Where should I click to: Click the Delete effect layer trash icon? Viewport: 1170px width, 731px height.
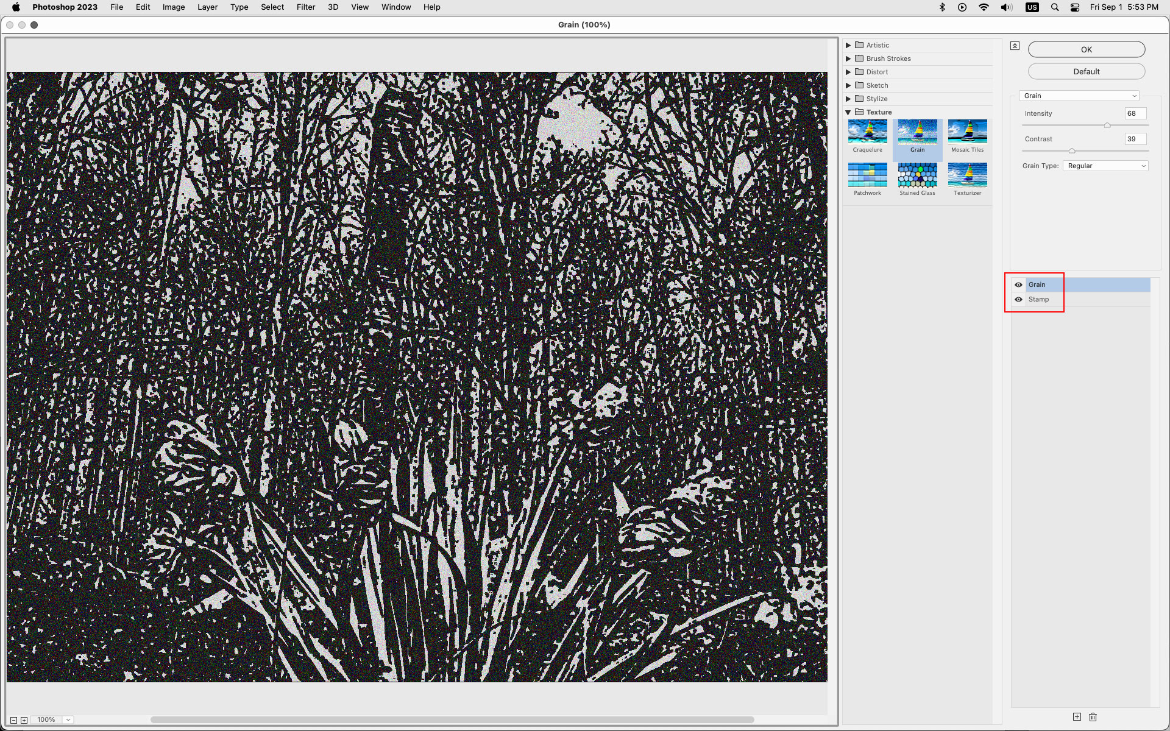pyautogui.click(x=1092, y=717)
